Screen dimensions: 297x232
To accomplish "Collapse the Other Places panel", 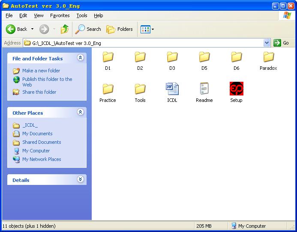I will [80, 112].
